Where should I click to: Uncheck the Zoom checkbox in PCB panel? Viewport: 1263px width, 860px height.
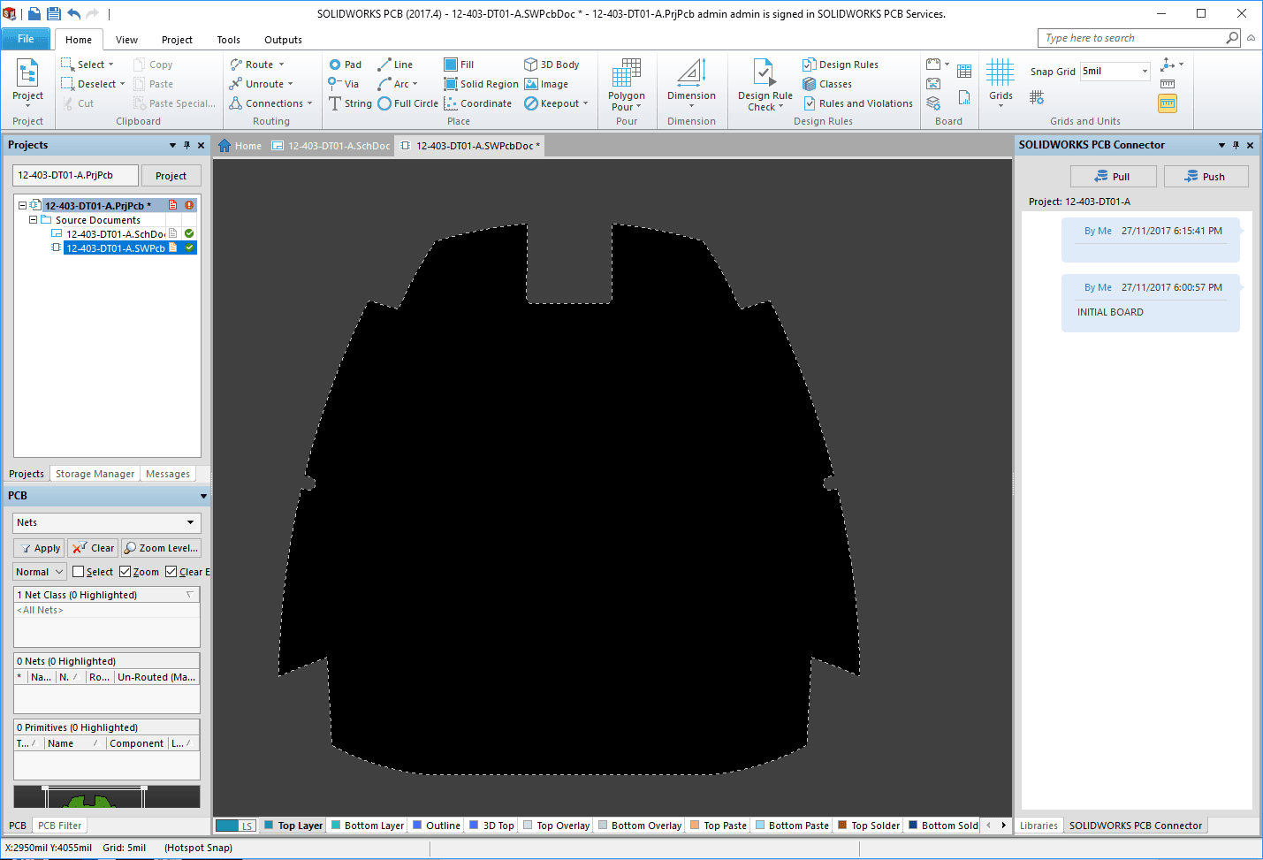pyautogui.click(x=126, y=572)
